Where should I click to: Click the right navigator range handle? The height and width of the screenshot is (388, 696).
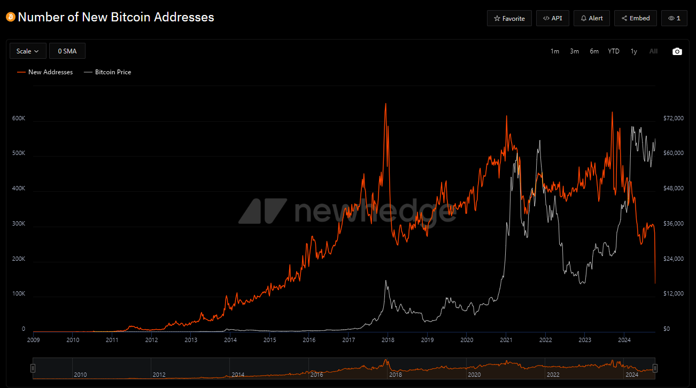[x=655, y=368]
